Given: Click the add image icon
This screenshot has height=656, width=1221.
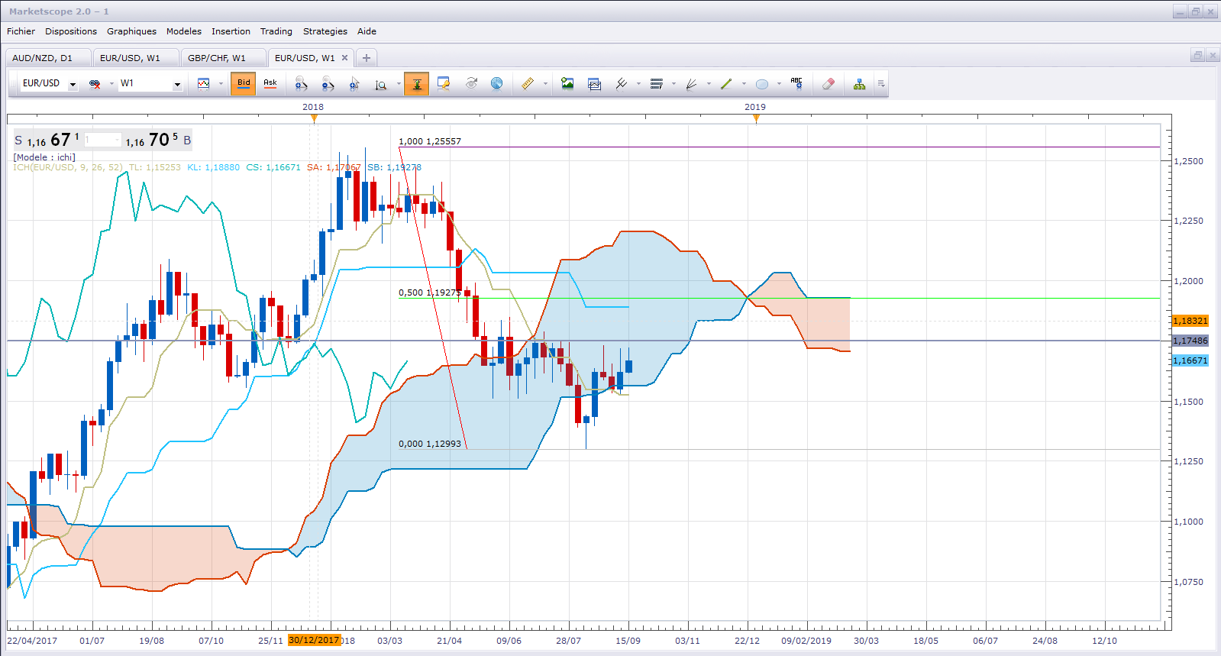Looking at the screenshot, I should [x=567, y=84].
